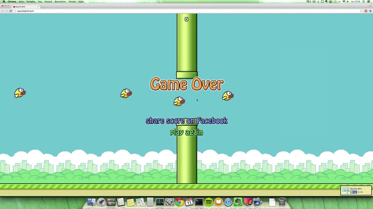The image size is (373, 209).
Task: Open the Chrome menu in the menu bar
Action: [x=12, y=1]
